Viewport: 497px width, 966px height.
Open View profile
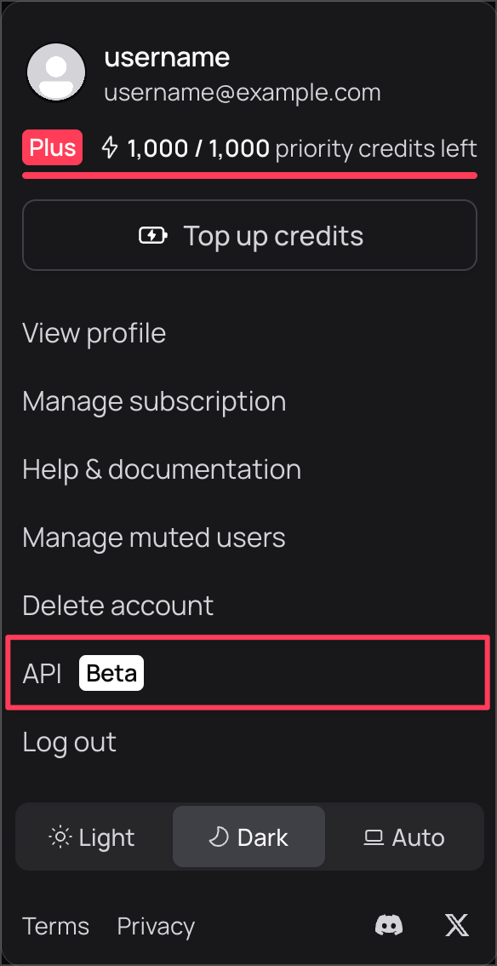[x=94, y=333]
